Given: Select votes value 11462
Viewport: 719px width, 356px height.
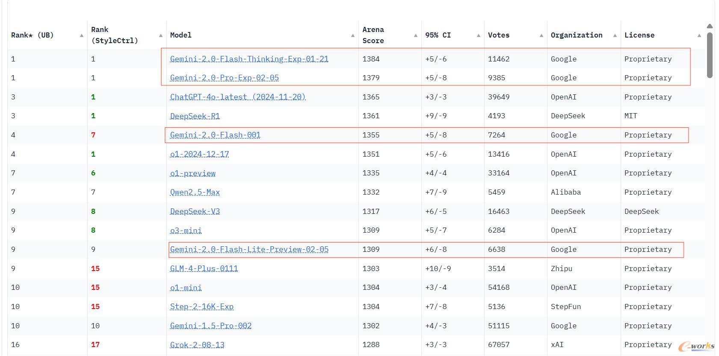Looking at the screenshot, I should pyautogui.click(x=498, y=59).
